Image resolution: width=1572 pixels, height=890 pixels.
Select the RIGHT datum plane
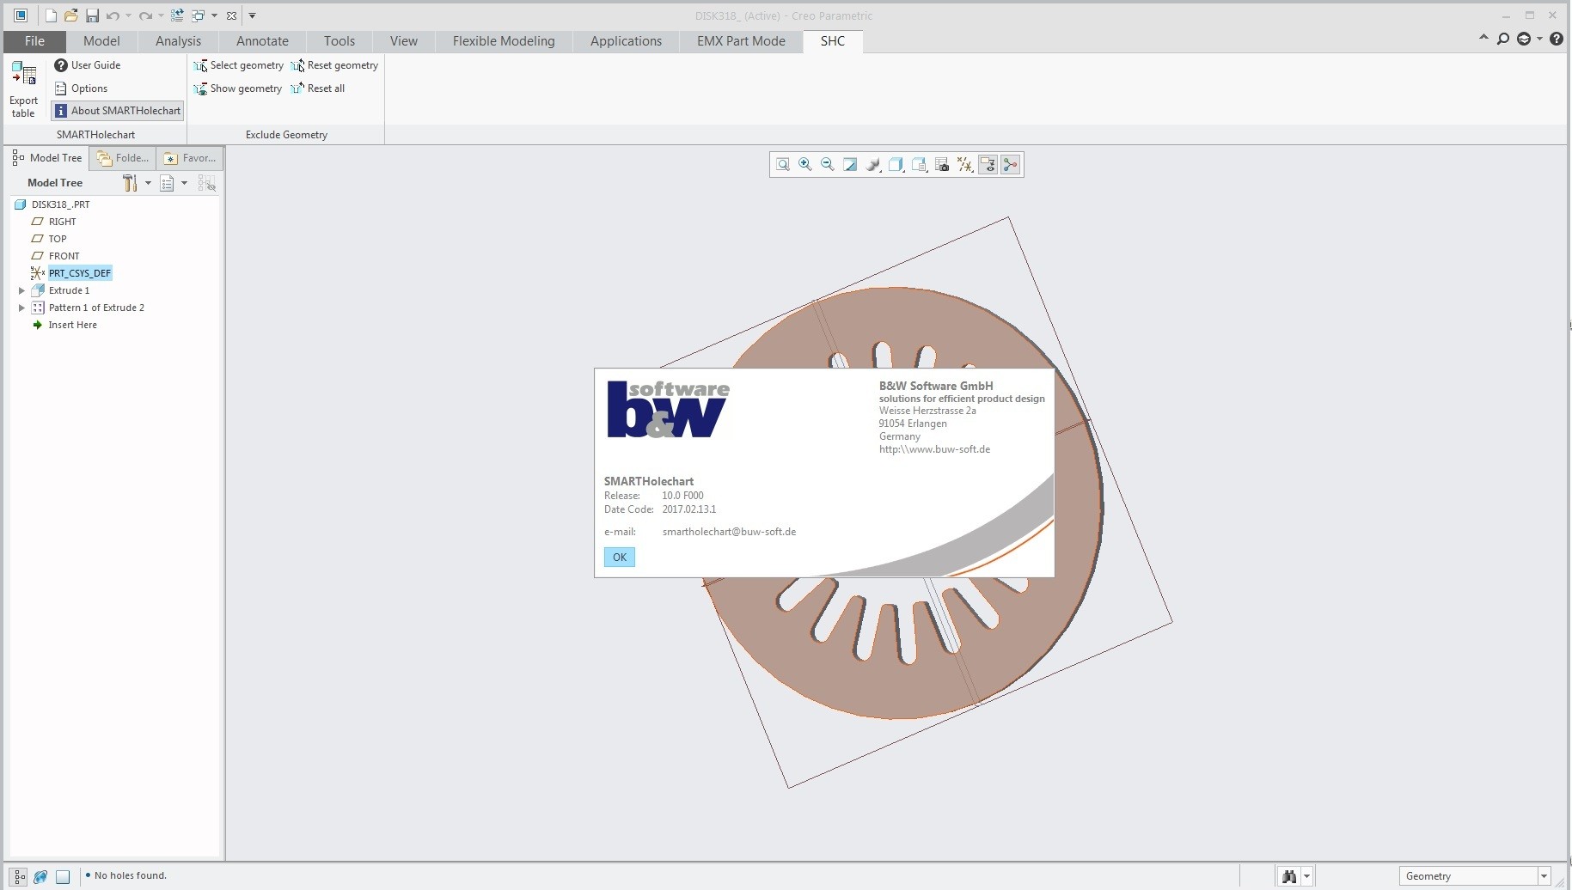pos(54,222)
